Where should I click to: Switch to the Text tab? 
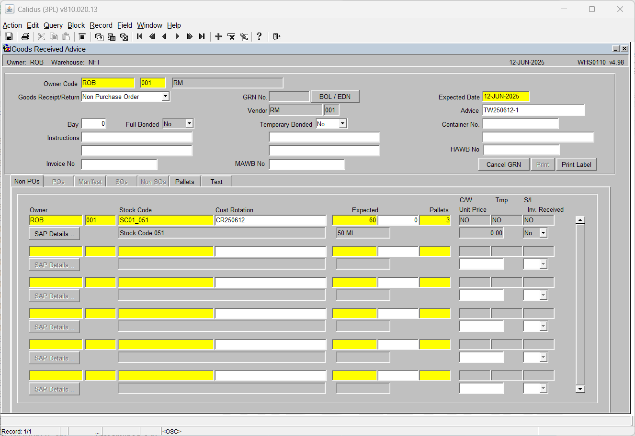pyautogui.click(x=216, y=182)
